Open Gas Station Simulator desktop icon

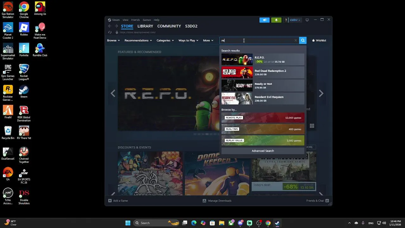(x=8, y=10)
